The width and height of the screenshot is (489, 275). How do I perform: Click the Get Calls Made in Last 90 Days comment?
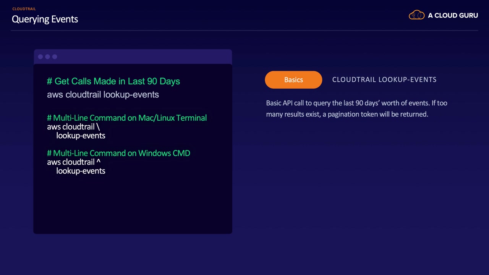(x=113, y=81)
